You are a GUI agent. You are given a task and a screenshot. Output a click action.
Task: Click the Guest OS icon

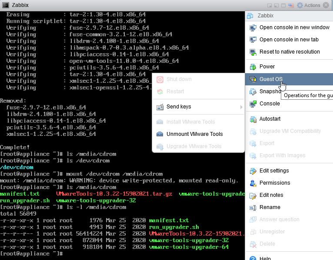(x=253, y=79)
